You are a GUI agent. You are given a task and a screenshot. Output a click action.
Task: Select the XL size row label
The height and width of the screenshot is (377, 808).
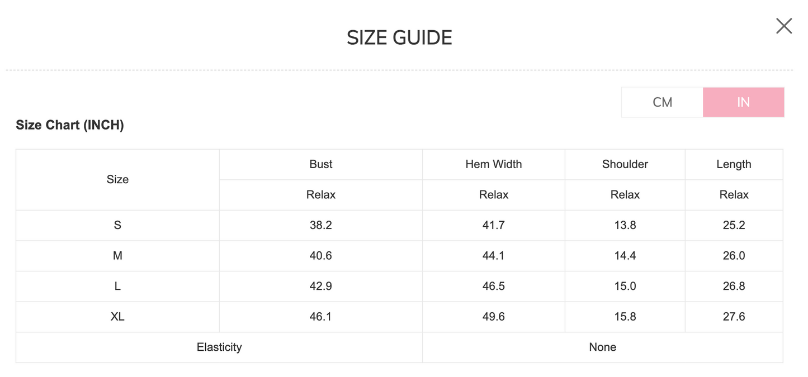[x=117, y=317]
